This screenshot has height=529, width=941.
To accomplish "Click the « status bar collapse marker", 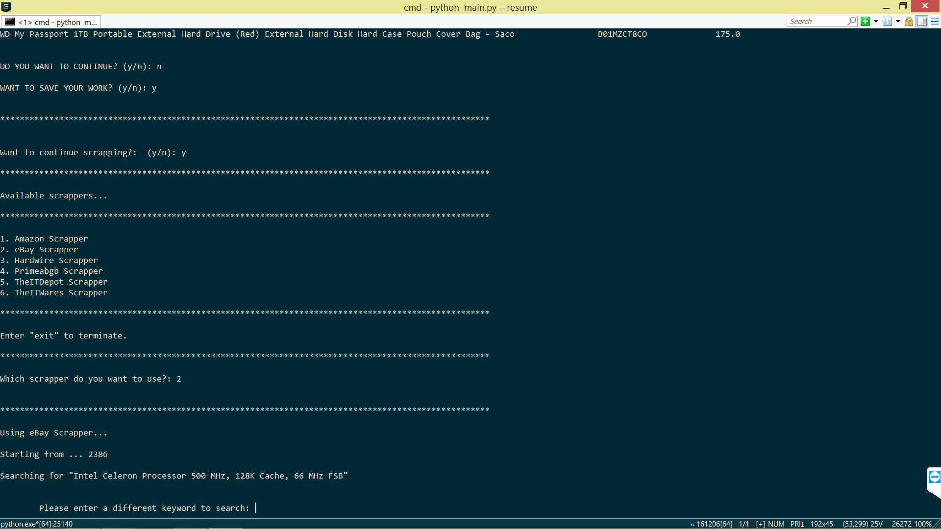I will [x=693, y=524].
